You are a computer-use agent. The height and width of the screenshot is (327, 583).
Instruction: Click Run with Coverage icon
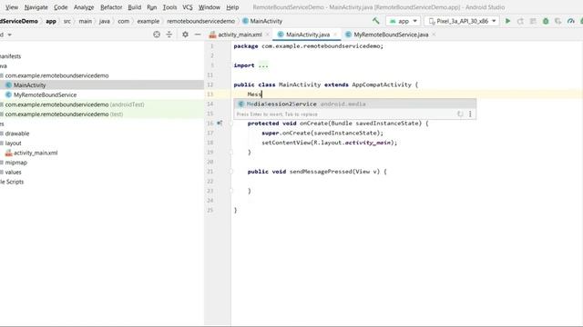[558, 21]
